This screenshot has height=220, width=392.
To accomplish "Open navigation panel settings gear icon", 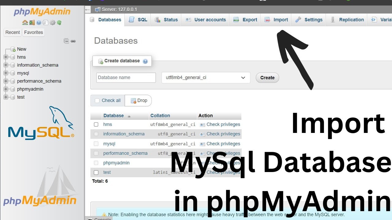I will pos(52,23).
